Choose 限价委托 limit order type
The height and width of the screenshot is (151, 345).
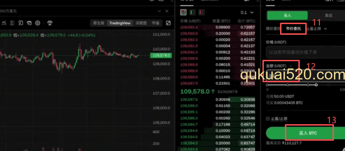[x=273, y=29]
